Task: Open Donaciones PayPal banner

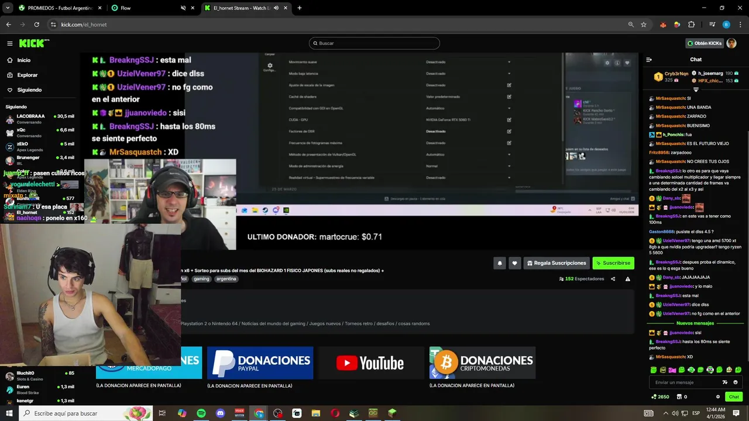Action: point(260,363)
